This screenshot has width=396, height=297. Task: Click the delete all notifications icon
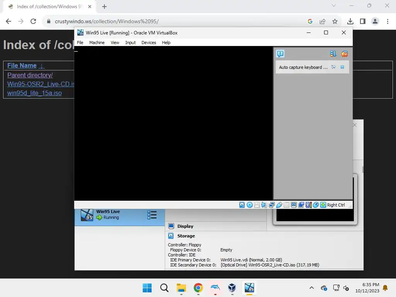(345, 53)
